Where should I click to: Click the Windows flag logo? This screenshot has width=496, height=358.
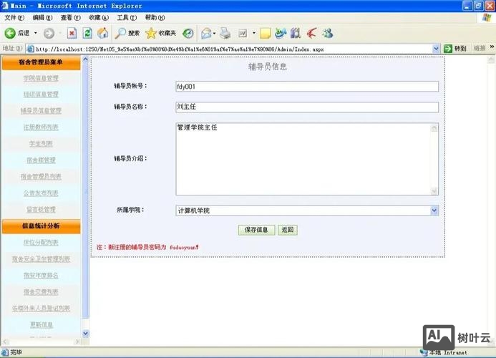[487, 18]
